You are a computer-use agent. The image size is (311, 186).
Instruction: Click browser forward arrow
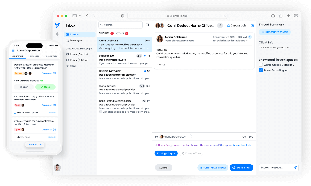(94, 16)
